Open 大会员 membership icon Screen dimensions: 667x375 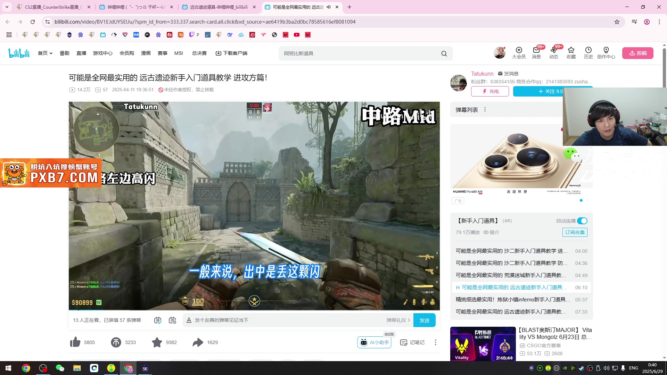tap(519, 53)
